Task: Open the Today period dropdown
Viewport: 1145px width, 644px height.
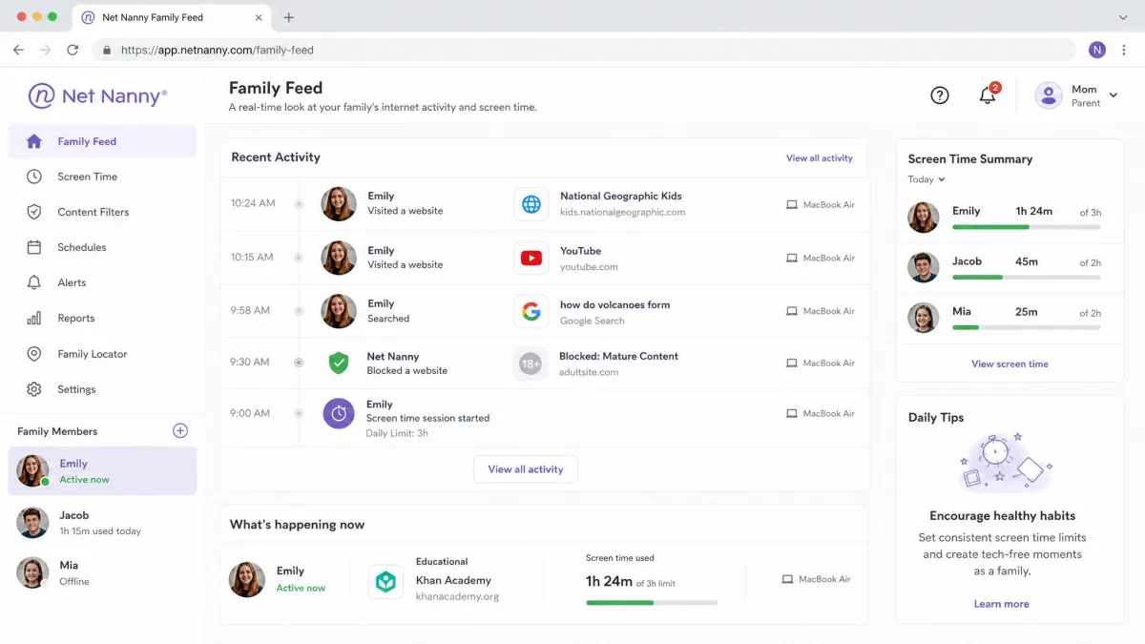Action: pyautogui.click(x=926, y=179)
